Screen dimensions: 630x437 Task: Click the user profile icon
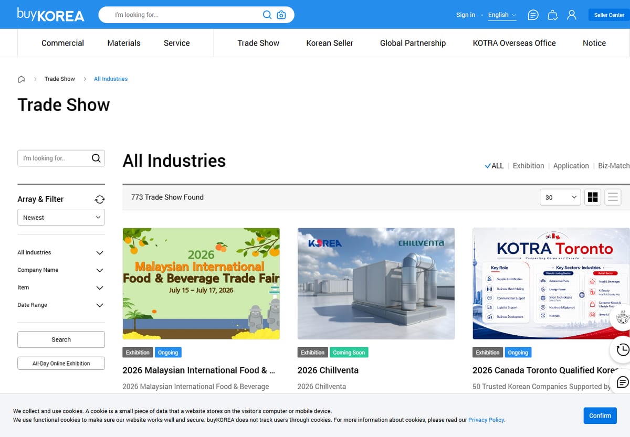(572, 15)
